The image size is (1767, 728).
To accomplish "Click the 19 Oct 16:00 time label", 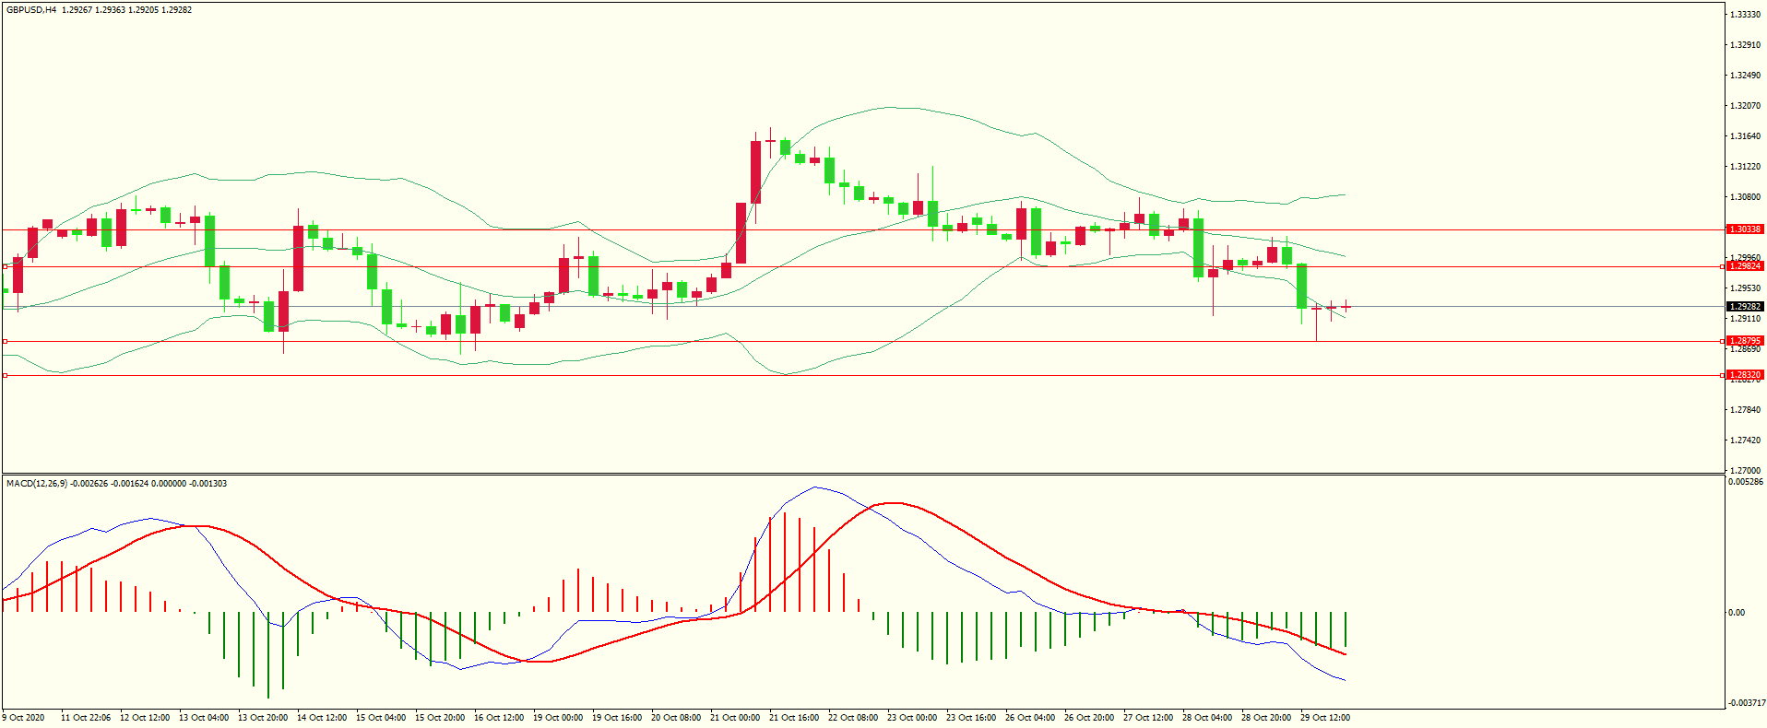I will point(617,718).
